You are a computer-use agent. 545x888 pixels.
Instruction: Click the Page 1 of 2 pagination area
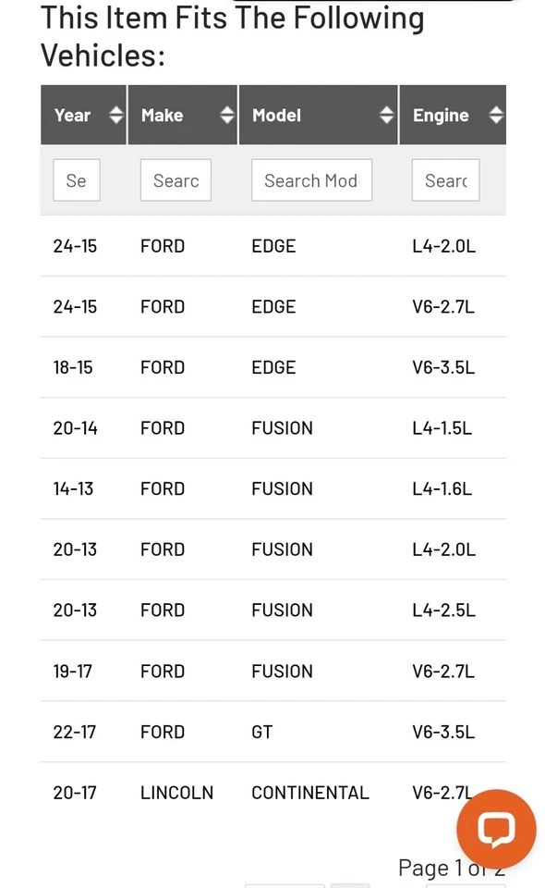pyautogui.click(x=452, y=867)
